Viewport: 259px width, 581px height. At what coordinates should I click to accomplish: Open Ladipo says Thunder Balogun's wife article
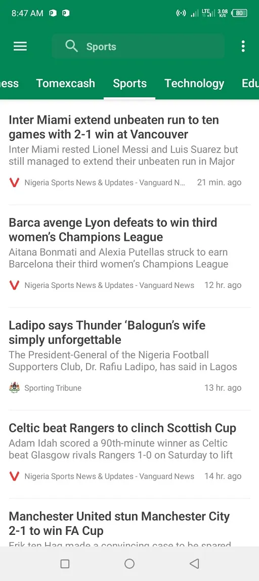[107, 333]
